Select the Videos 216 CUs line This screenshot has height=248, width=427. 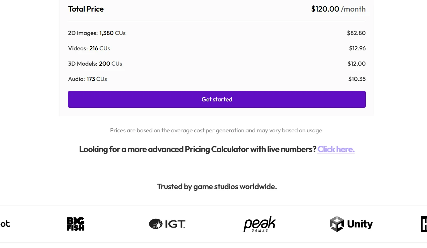pyautogui.click(x=89, y=48)
